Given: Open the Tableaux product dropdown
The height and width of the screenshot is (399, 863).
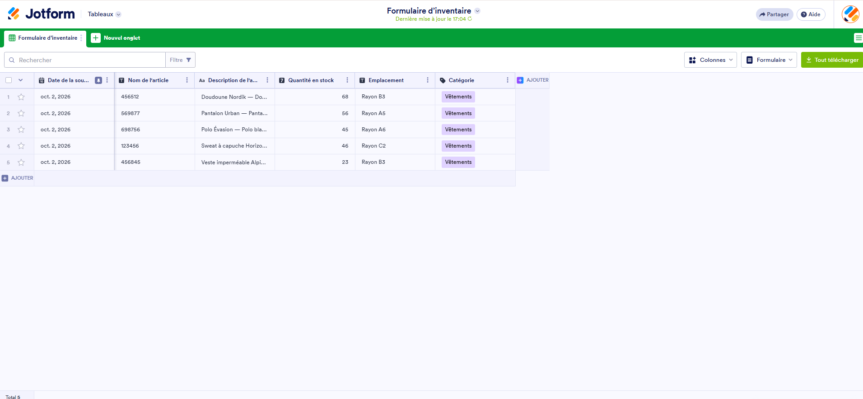Looking at the screenshot, I should tap(104, 14).
